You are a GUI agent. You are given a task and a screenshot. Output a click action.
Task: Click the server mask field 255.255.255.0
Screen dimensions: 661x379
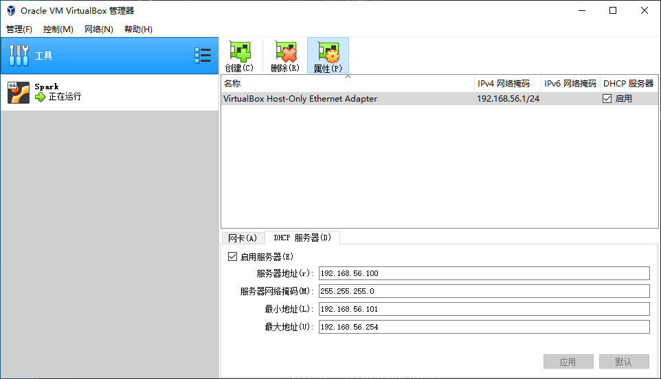click(x=484, y=291)
